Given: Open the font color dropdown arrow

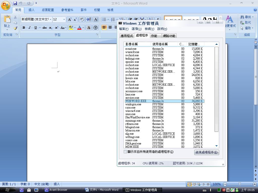Looking at the screenshot, I should coord(83,28).
